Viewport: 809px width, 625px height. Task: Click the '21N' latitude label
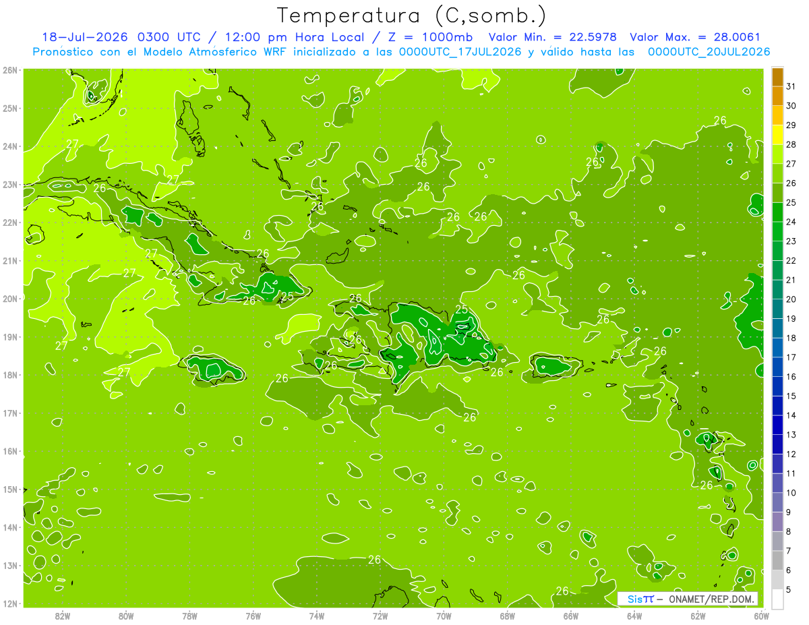10,261
